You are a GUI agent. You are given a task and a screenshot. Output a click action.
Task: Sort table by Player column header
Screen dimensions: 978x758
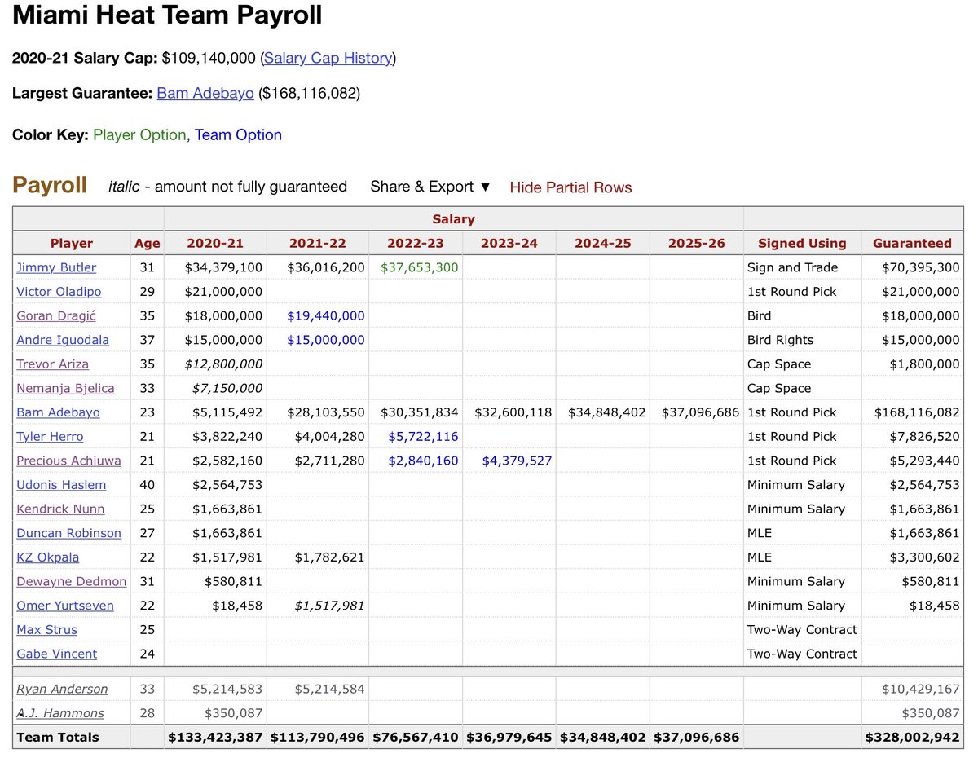72,243
